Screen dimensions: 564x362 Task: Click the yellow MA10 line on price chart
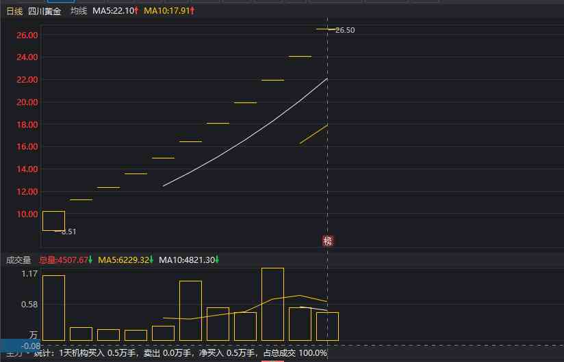[x=314, y=134]
